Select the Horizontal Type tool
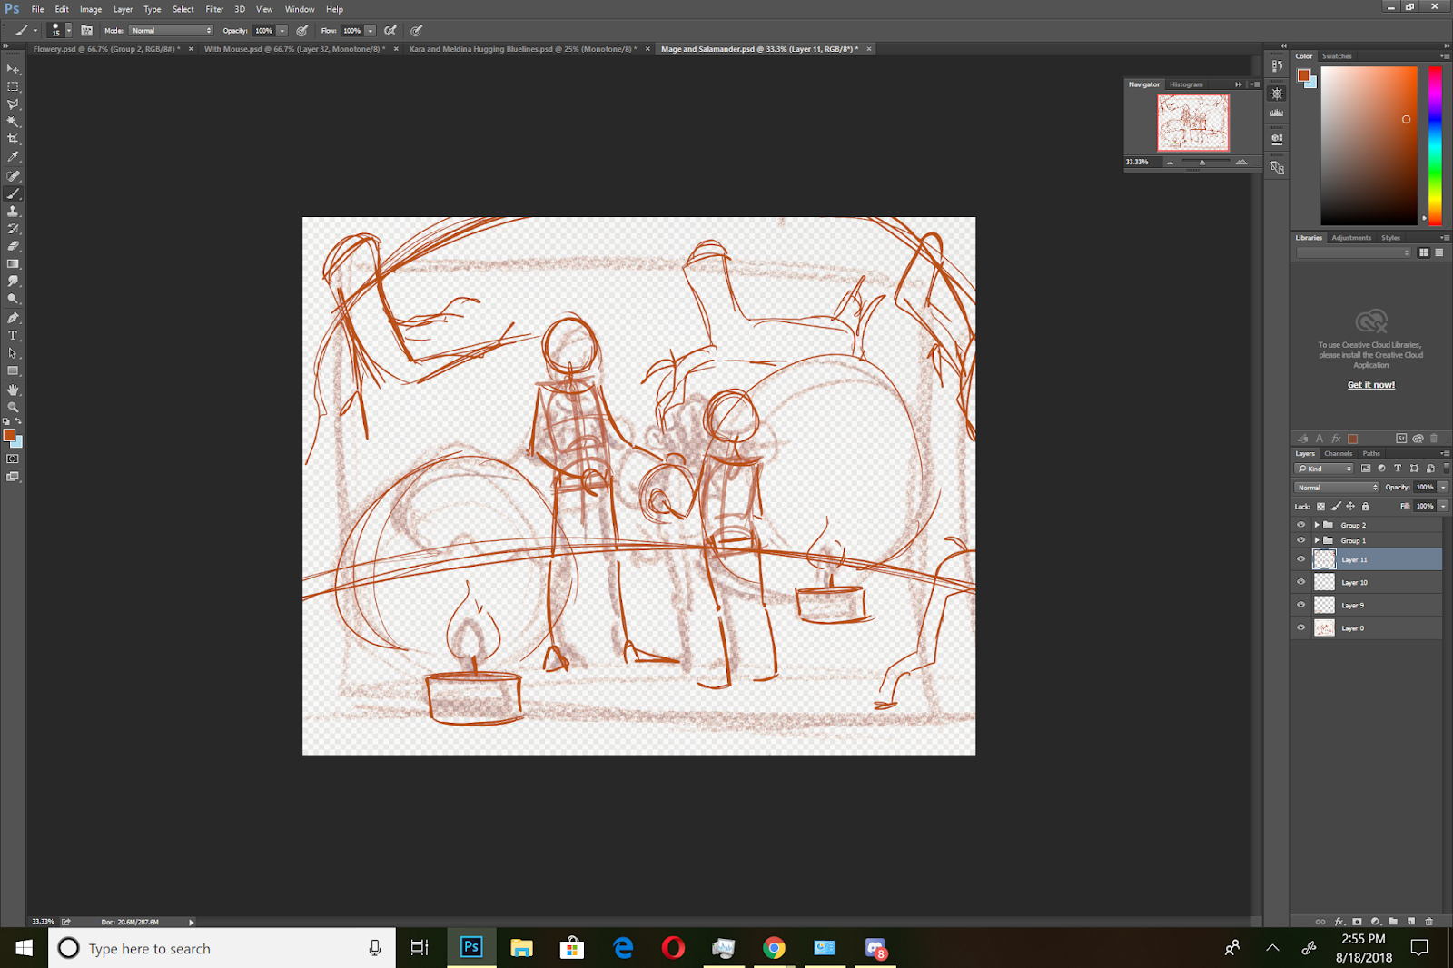The width and height of the screenshot is (1453, 968). pos(13,335)
